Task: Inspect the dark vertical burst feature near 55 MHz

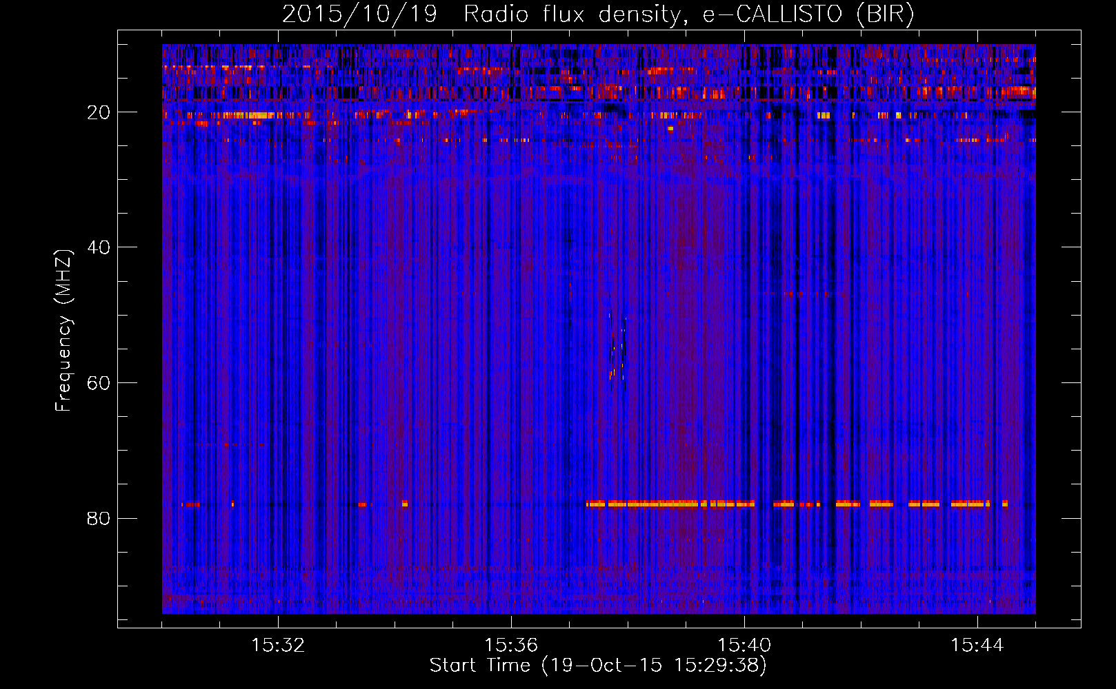Action: 617,351
